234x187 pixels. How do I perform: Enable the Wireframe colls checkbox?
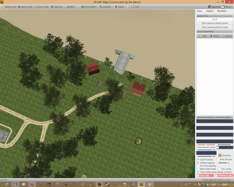pyautogui.click(x=216, y=176)
